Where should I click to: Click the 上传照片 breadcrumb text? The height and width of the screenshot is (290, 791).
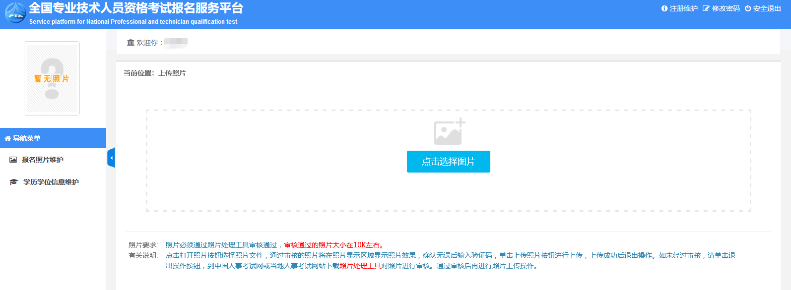coord(172,73)
